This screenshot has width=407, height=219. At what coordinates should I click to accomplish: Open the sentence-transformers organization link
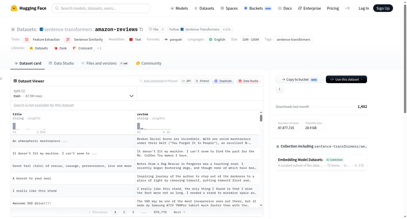coord(68,29)
